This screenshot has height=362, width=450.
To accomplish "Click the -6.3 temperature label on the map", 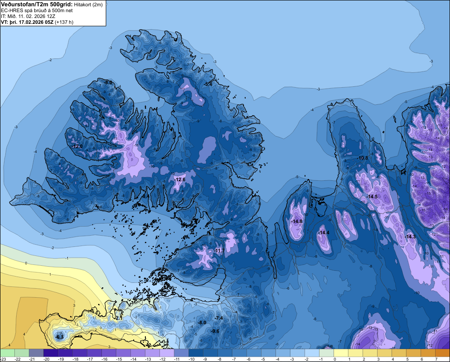I will pos(60,337).
